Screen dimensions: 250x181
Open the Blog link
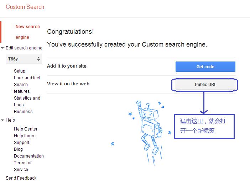click(18, 149)
